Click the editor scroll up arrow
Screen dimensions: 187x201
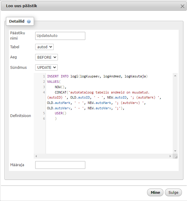[175, 76]
